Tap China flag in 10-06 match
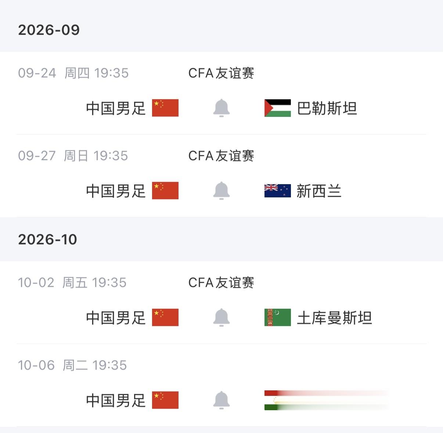Image resolution: width=443 pixels, height=433 pixels. [x=165, y=400]
